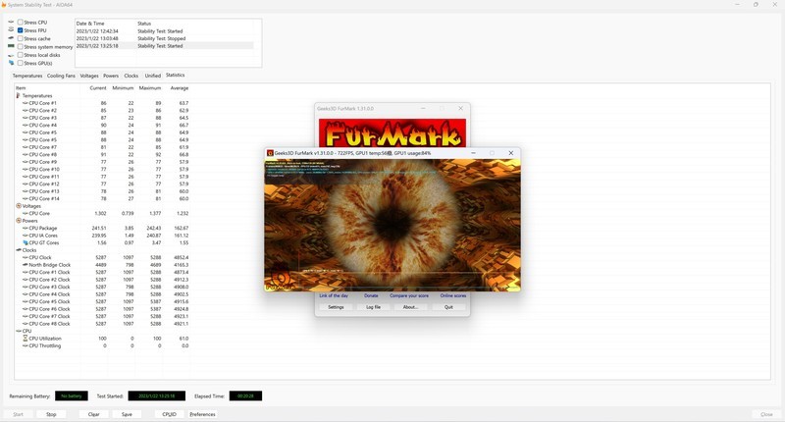The height and width of the screenshot is (422, 785).
Task: Open the Compare your score link
Action: [409, 295]
